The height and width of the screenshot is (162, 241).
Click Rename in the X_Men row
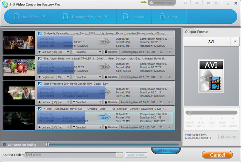click(112, 127)
